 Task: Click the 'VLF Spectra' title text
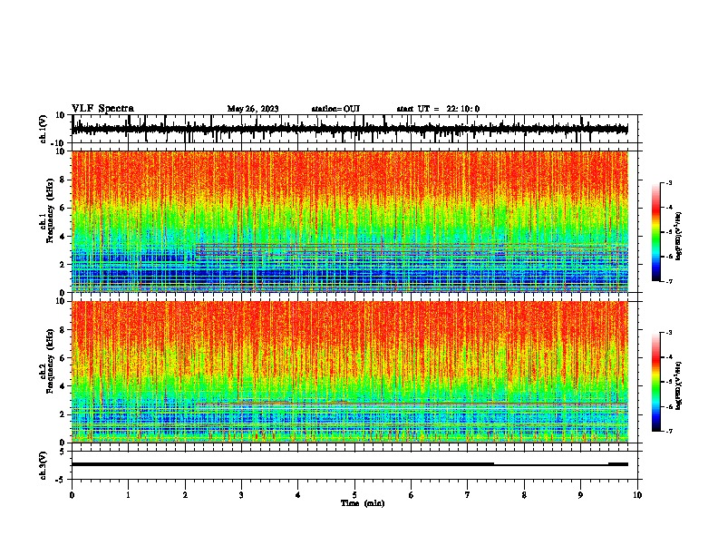[102, 109]
